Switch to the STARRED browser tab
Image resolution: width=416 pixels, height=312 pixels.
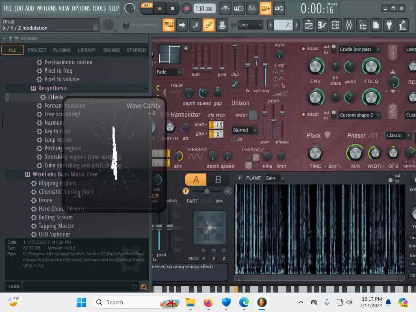(x=136, y=50)
